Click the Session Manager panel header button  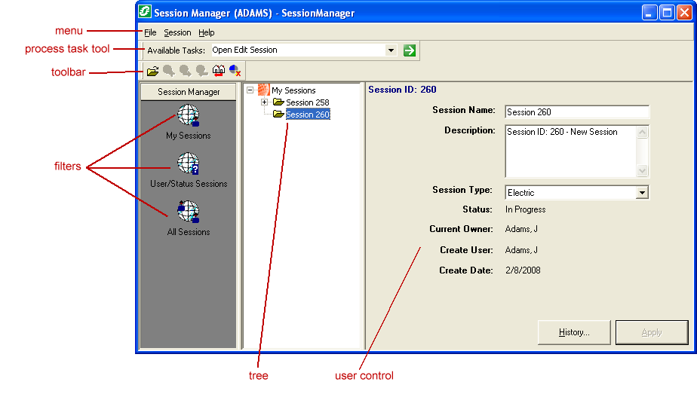189,92
